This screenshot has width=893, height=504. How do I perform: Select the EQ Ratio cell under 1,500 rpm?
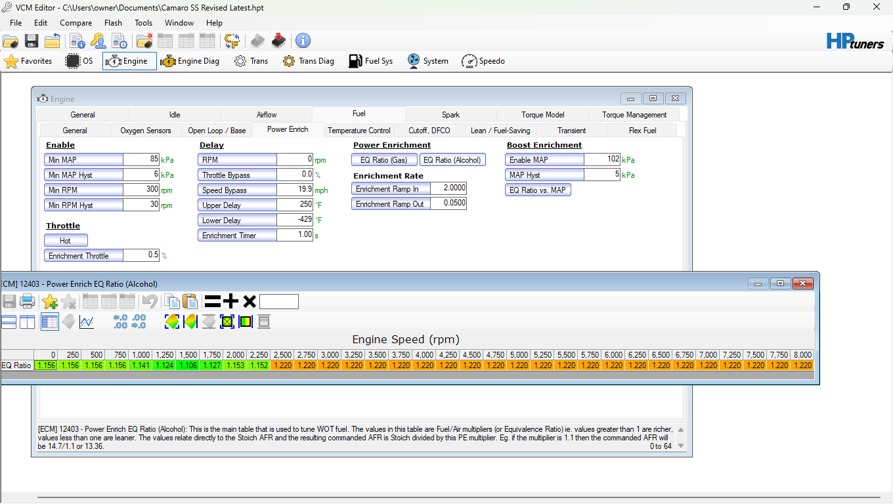pyautogui.click(x=188, y=366)
